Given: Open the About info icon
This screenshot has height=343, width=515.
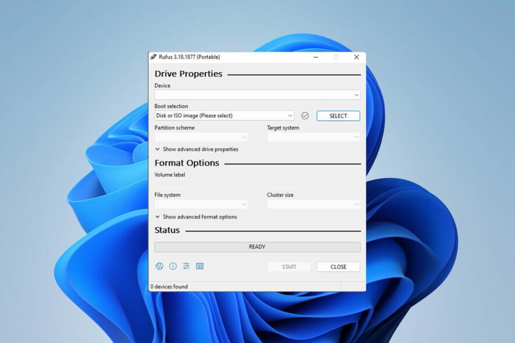Looking at the screenshot, I should point(173,266).
